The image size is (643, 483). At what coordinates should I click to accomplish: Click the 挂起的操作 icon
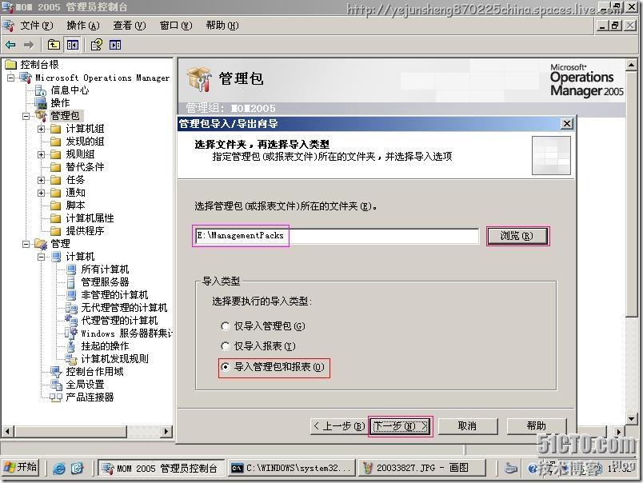[x=71, y=346]
